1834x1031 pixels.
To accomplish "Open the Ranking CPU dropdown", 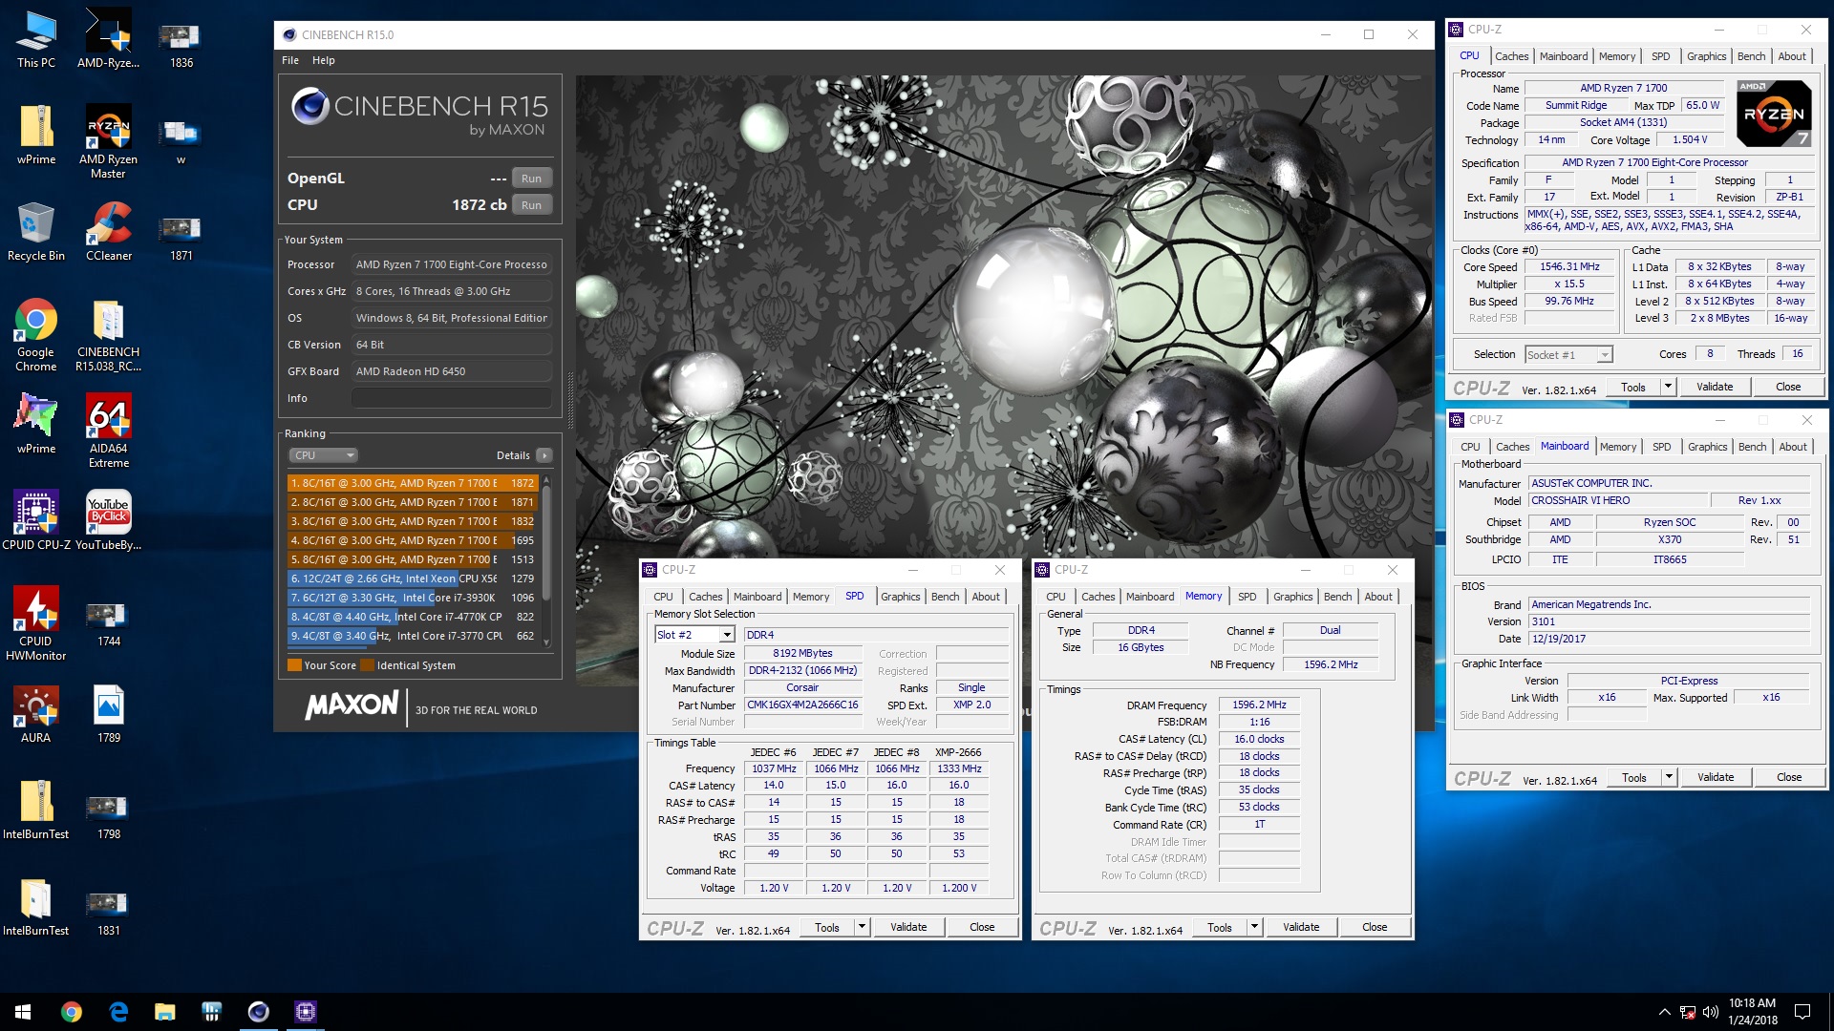I will pyautogui.click(x=323, y=455).
